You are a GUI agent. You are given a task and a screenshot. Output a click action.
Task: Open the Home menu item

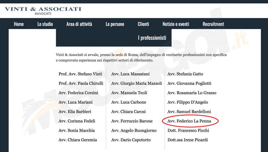(x=19, y=24)
